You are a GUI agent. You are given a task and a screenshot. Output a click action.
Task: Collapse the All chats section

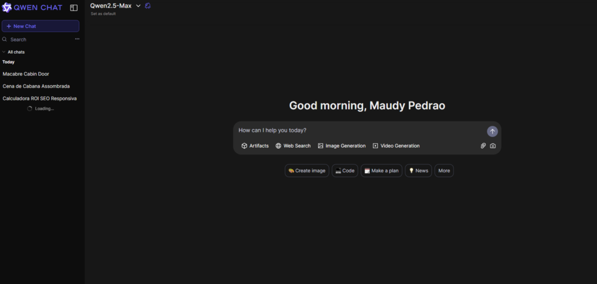tap(13, 52)
